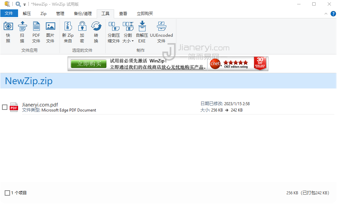Click the green 立即购买 banner button
Image resolution: width=337 pixels, height=204 pixels.
coord(89,63)
